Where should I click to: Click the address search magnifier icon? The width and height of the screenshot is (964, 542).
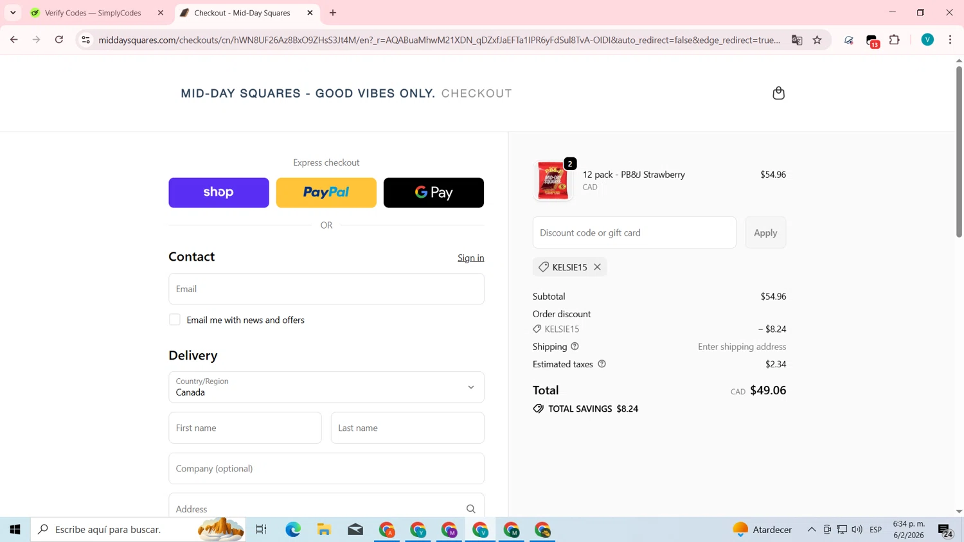click(470, 509)
